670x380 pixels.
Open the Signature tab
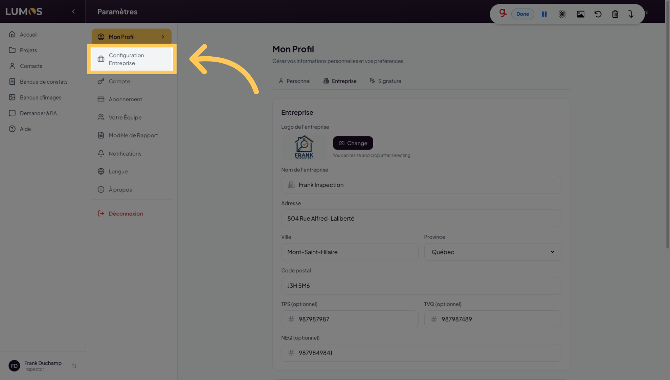385,81
